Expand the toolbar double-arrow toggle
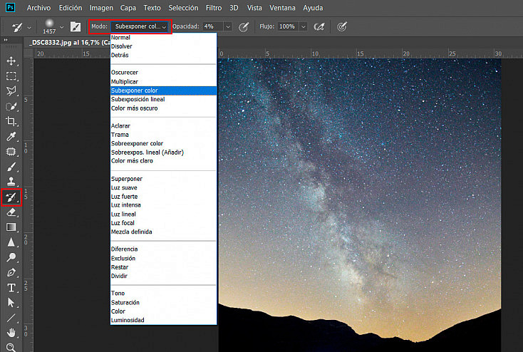Viewport: 523px width, 352px height. click(x=6, y=40)
